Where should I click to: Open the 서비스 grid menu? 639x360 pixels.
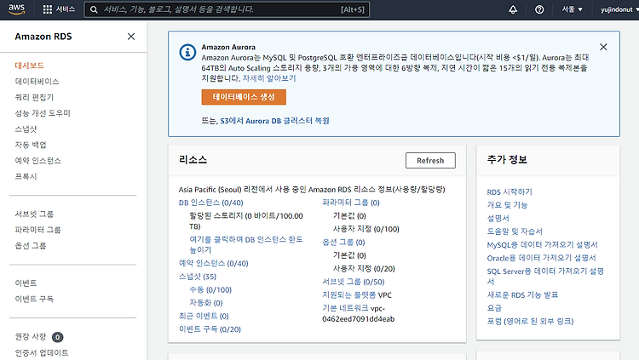tap(59, 9)
